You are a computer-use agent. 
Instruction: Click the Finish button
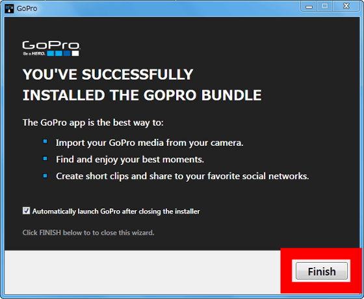tap(322, 270)
